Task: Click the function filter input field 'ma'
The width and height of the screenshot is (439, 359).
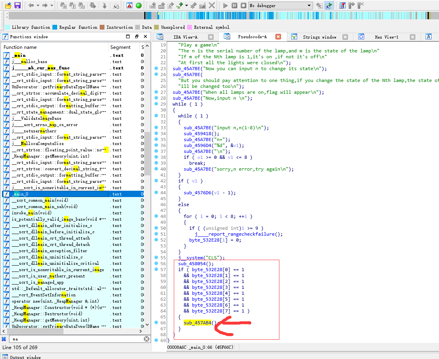Action: coord(76,339)
